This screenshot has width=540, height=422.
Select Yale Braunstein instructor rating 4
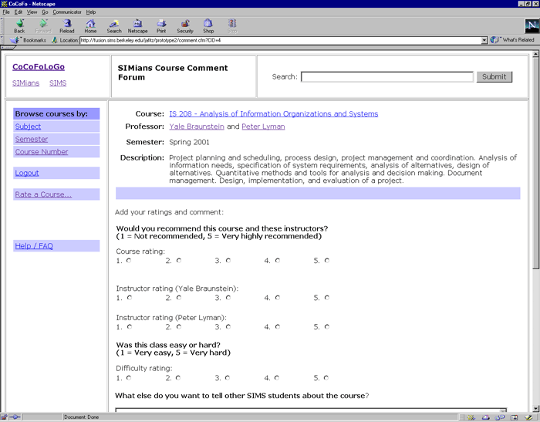pos(278,297)
